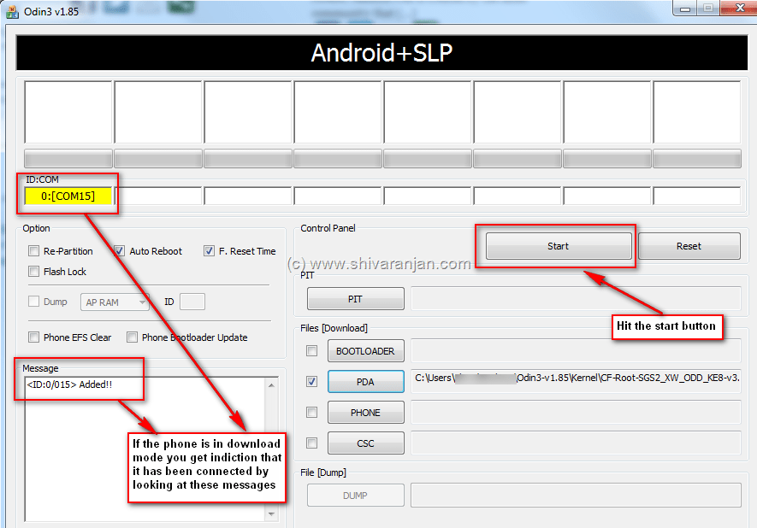Tick the checkbox beside PHONE
Screen dimensions: 757x528
click(x=312, y=413)
